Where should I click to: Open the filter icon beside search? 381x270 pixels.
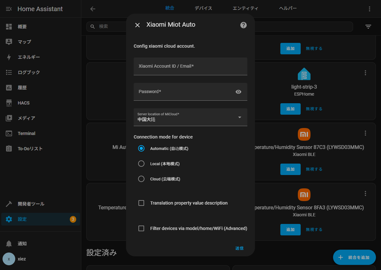[x=368, y=27]
